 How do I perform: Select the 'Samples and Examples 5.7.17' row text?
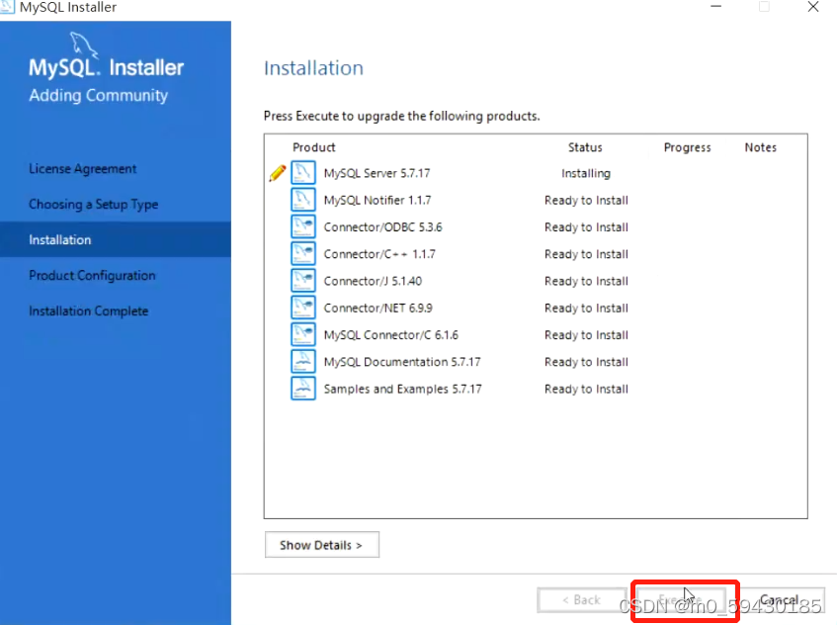pos(402,389)
